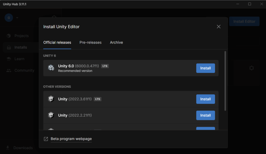Click the version text (2022.3.61f1)
The width and height of the screenshot is (266, 154).
tap(80, 99)
